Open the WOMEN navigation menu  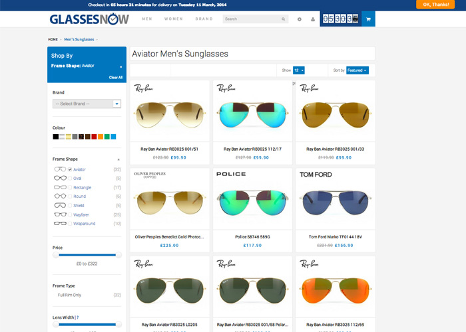[174, 19]
